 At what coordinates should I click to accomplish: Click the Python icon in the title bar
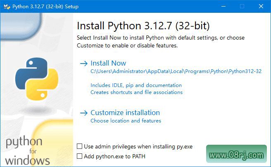[6, 6]
